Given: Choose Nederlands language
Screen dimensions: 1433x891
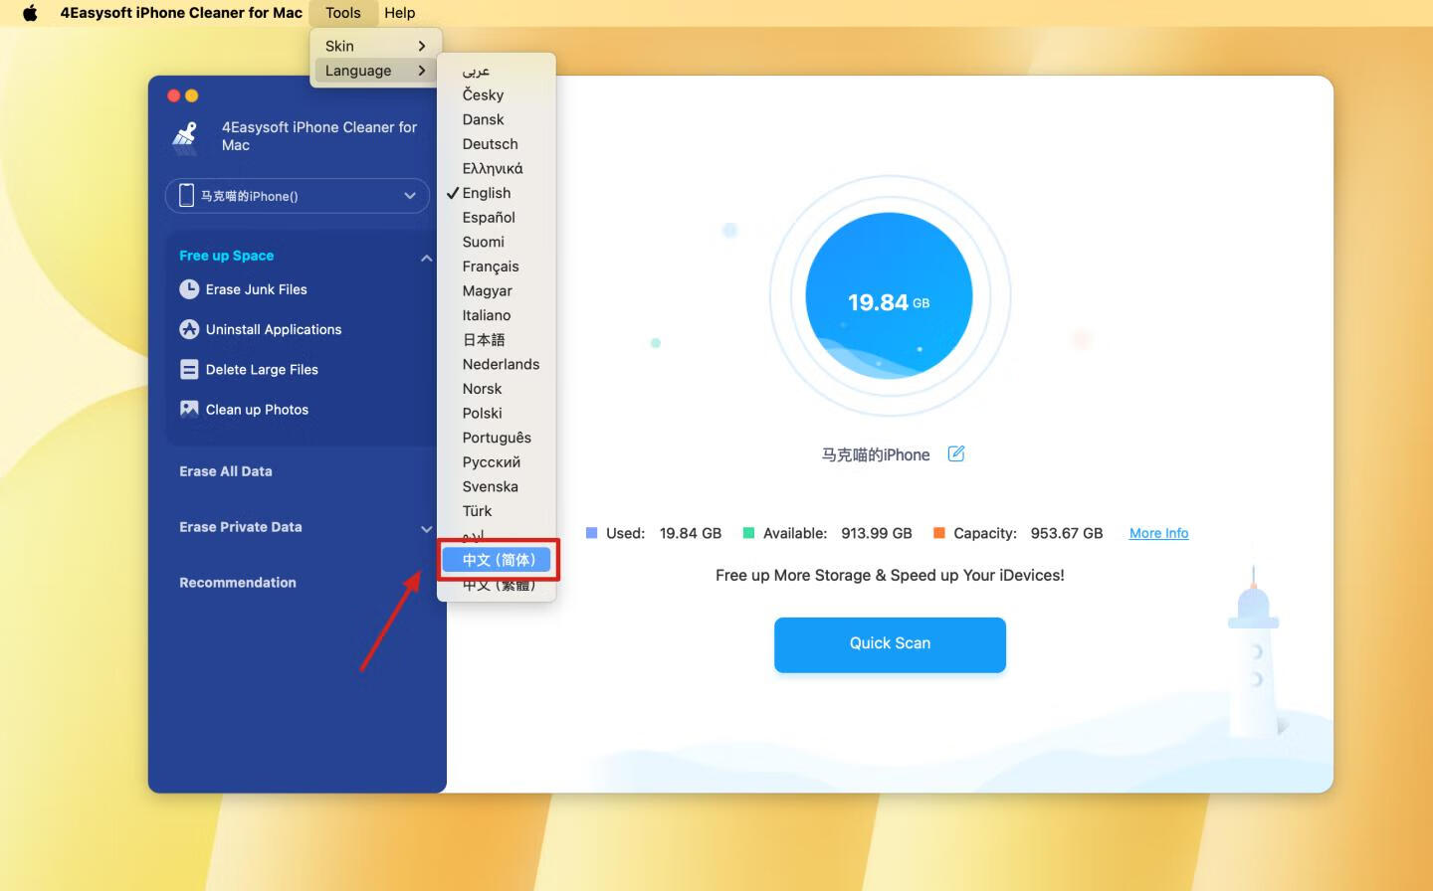Looking at the screenshot, I should click(x=497, y=364).
